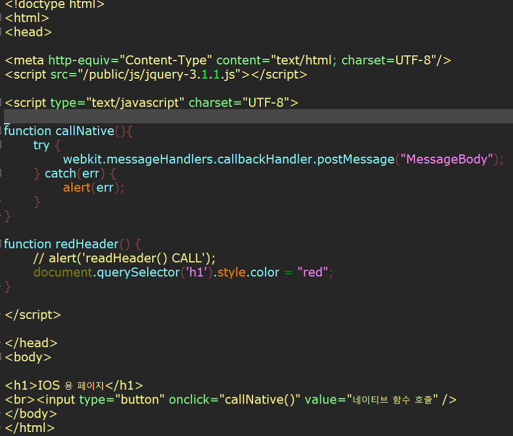
Task: Click the try keyword
Action: 41,145
